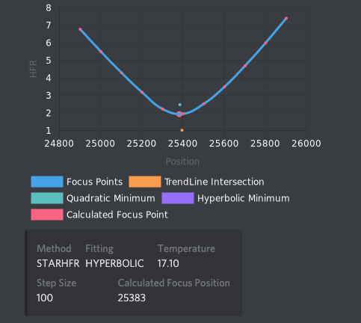Toggle the Focus Points legend label
Screen dimensions: 361x323
(x=95, y=182)
